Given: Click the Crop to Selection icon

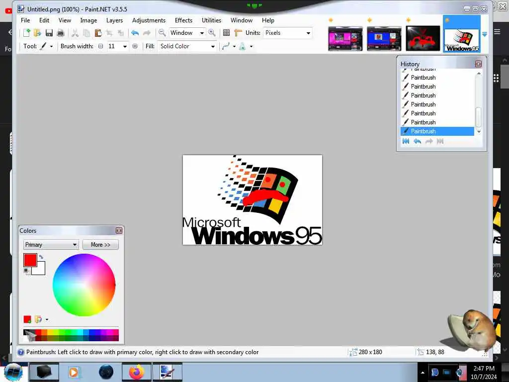Looking at the screenshot, I should [x=109, y=32].
